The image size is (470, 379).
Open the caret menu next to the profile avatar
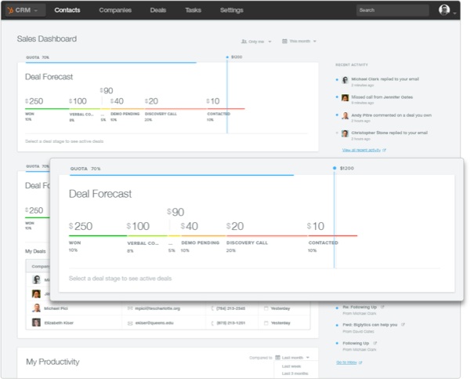[x=454, y=13]
